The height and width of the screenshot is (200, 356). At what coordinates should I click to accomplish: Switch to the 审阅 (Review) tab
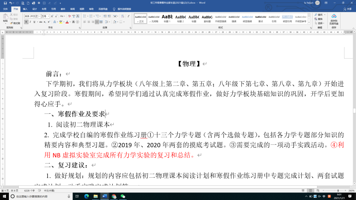click(73, 9)
